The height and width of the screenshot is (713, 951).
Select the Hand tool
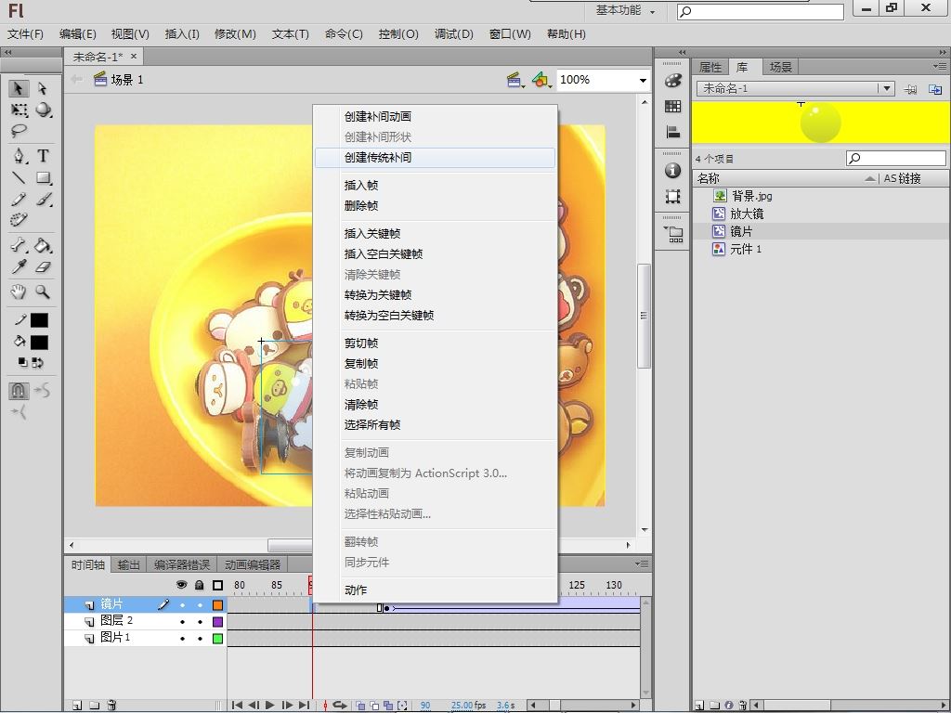(x=19, y=292)
